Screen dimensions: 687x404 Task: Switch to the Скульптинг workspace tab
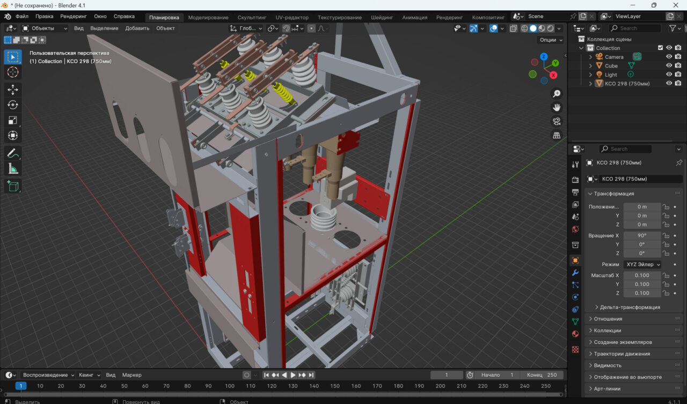pos(252,17)
